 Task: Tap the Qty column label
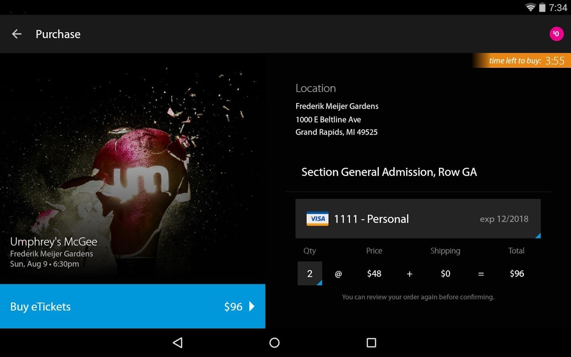coord(310,251)
